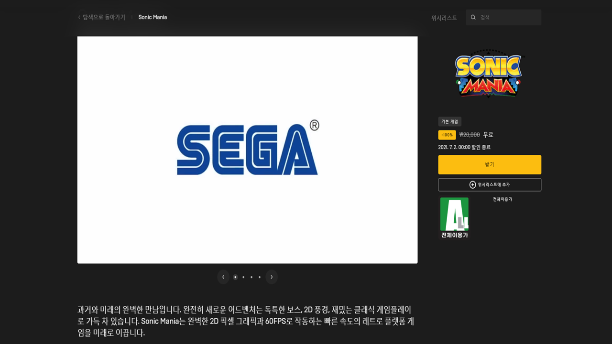Select the fourth carousel dot
This screenshot has width=612, height=344.
tap(260, 277)
